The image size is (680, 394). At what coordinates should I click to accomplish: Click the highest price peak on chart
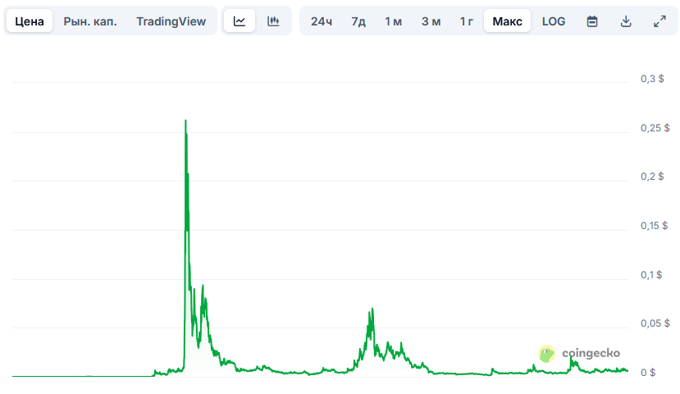point(185,121)
